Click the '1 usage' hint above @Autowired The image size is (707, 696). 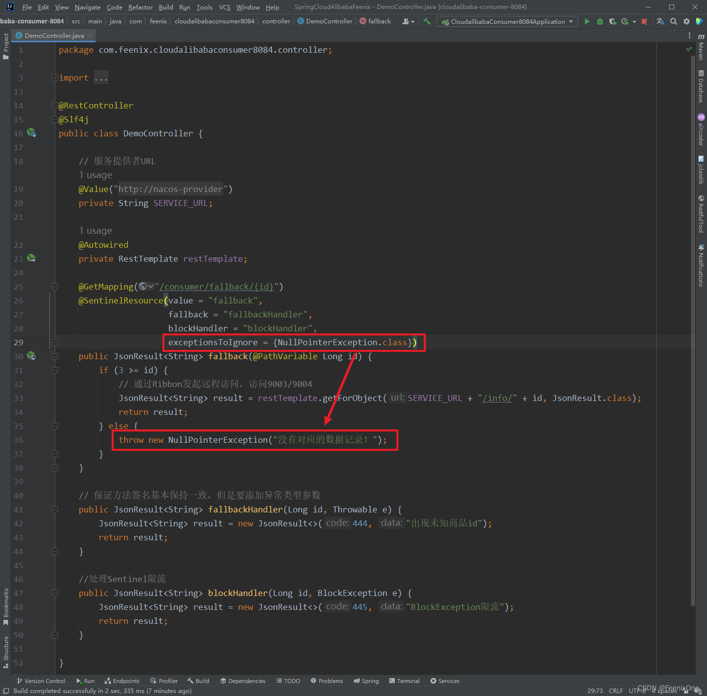click(x=95, y=231)
